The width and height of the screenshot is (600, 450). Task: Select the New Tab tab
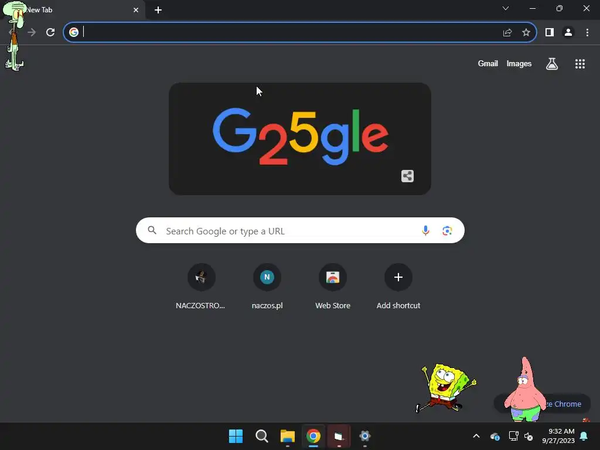click(x=73, y=10)
